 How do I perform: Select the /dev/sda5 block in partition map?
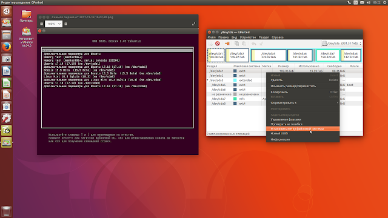(x=269, y=55)
